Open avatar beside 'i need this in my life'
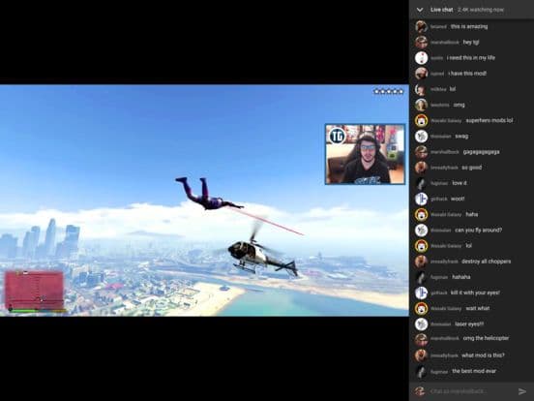Viewport: 534px width, 401px height. point(421,58)
